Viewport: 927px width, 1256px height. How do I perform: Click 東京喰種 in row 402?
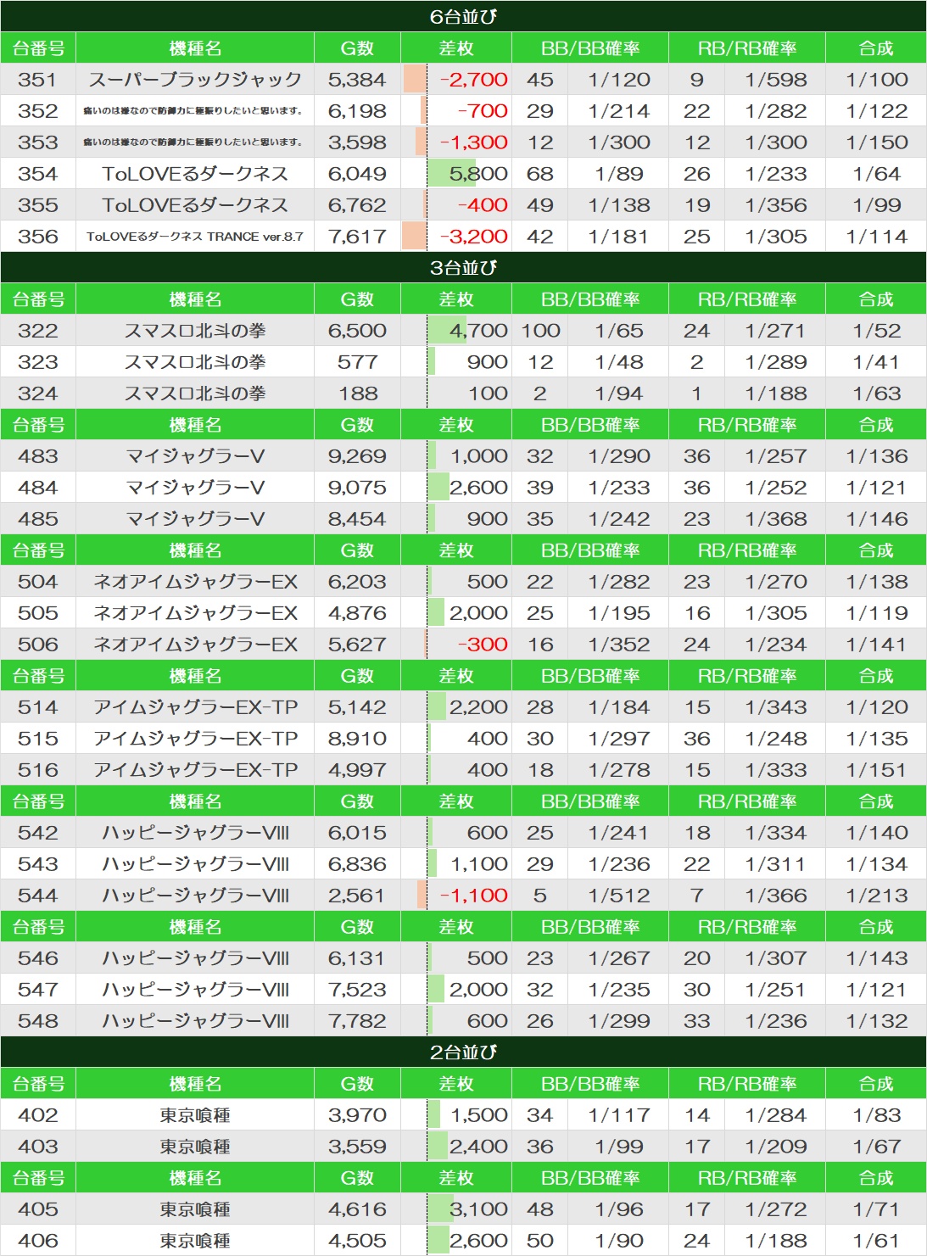[x=195, y=1114]
